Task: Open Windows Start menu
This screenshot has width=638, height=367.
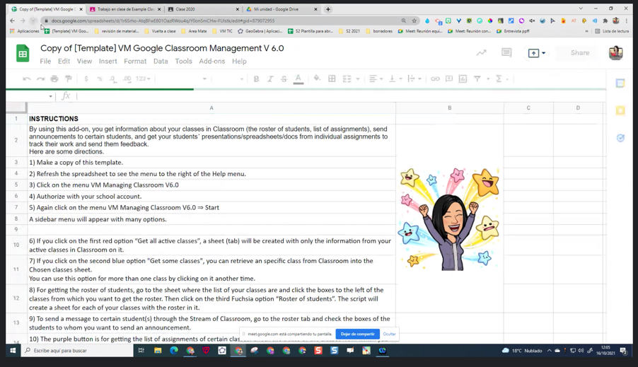Action: point(13,350)
